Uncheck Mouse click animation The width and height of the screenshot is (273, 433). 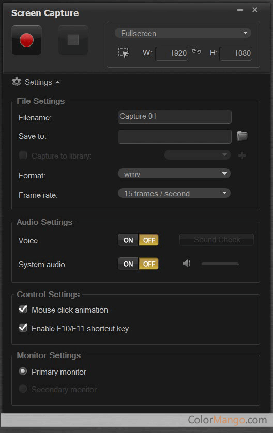(23, 309)
